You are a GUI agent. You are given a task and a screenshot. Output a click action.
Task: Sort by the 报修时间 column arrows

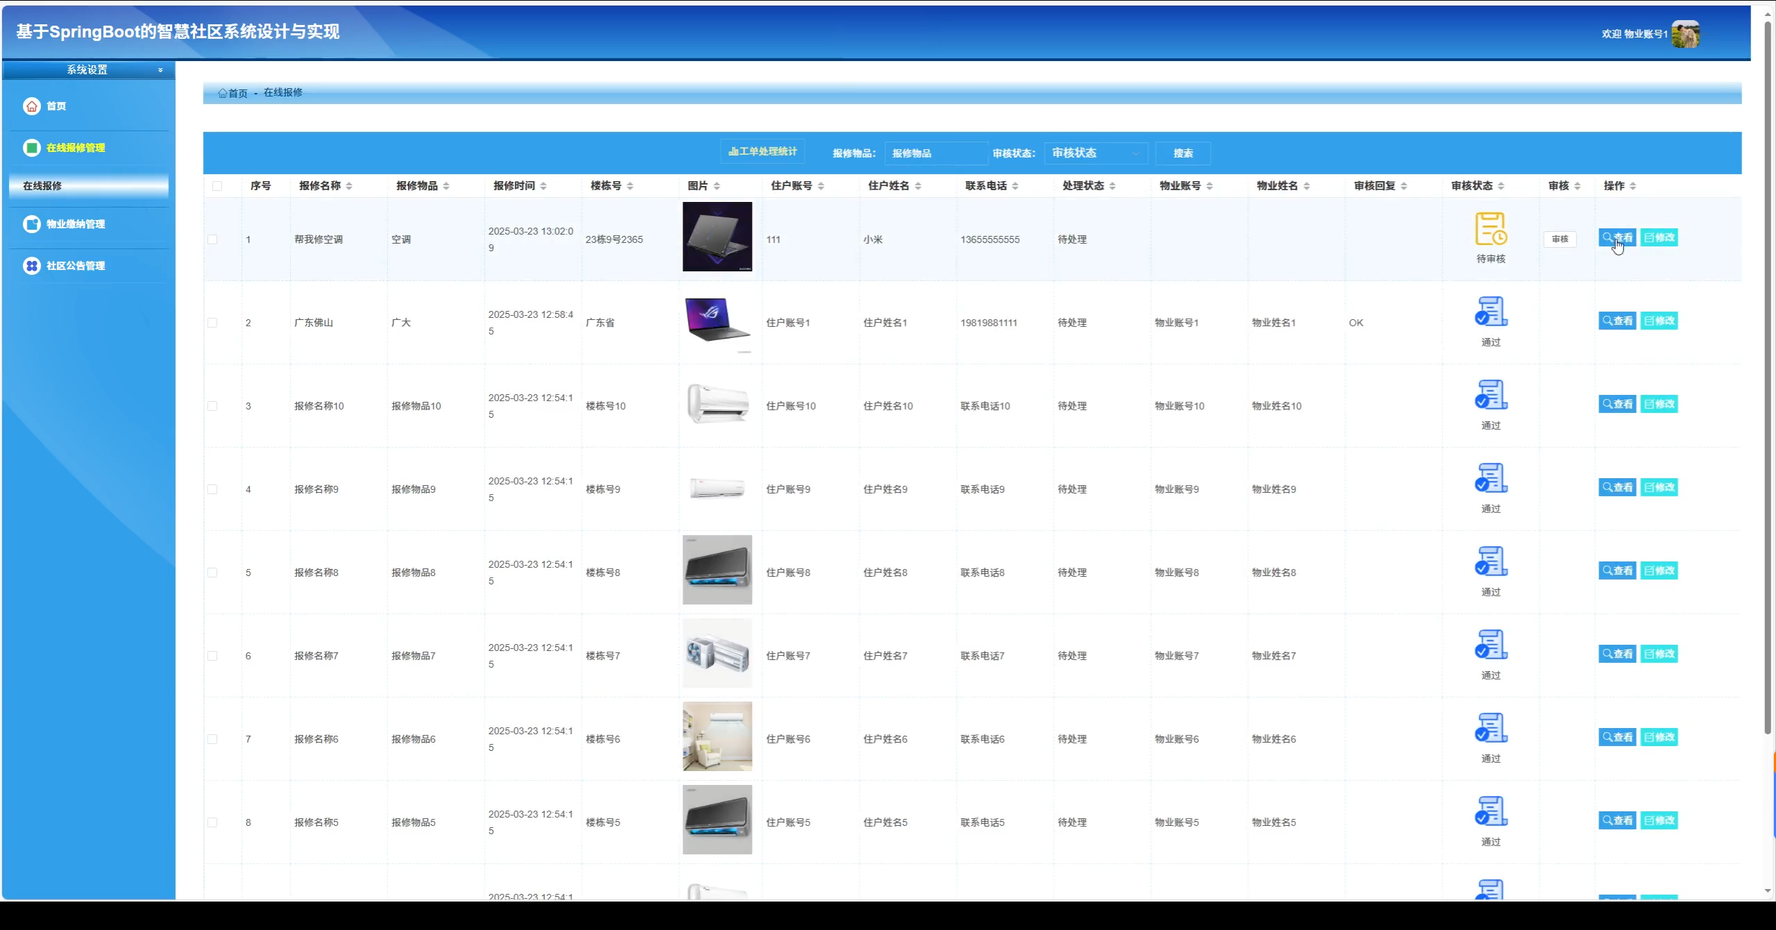pyautogui.click(x=543, y=186)
